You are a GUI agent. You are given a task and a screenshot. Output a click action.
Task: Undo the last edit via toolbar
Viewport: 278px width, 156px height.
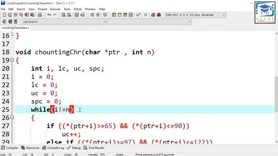coord(49,15)
